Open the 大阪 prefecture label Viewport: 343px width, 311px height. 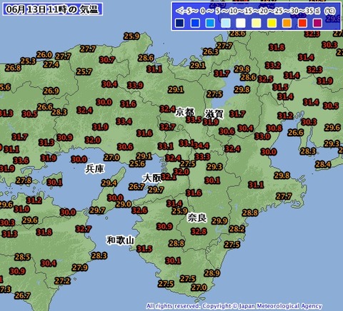(x=151, y=178)
